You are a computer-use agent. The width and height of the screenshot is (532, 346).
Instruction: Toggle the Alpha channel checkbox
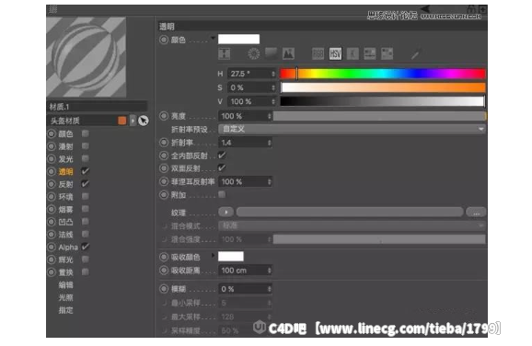tap(86, 247)
